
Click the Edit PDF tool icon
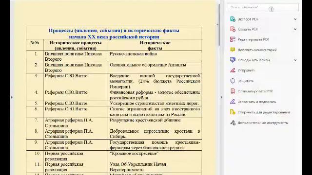(x=233, y=39)
